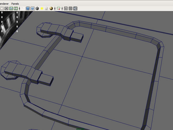Toggle X-Ray Active Components icon
This screenshot has height=130, width=173.
pyautogui.click(x=70, y=8)
